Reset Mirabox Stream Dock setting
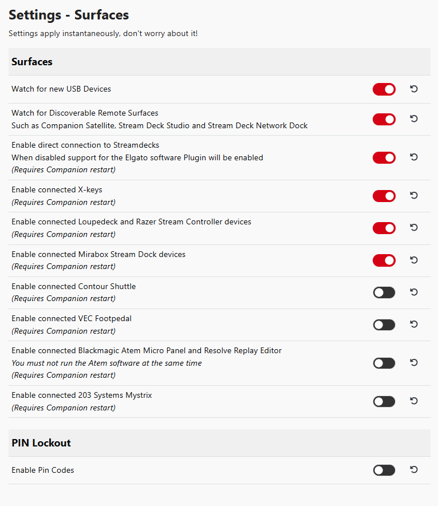 pyautogui.click(x=414, y=260)
